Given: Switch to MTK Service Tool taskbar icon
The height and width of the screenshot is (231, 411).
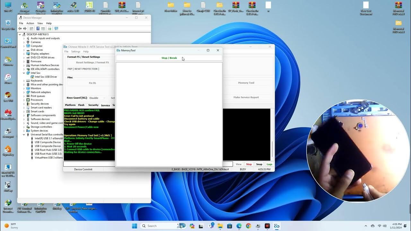Looking at the screenshot, I should [x=276, y=226].
